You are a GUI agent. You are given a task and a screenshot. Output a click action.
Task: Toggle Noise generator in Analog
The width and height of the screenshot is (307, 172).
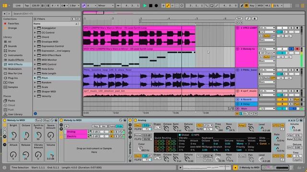click(x=138, y=135)
